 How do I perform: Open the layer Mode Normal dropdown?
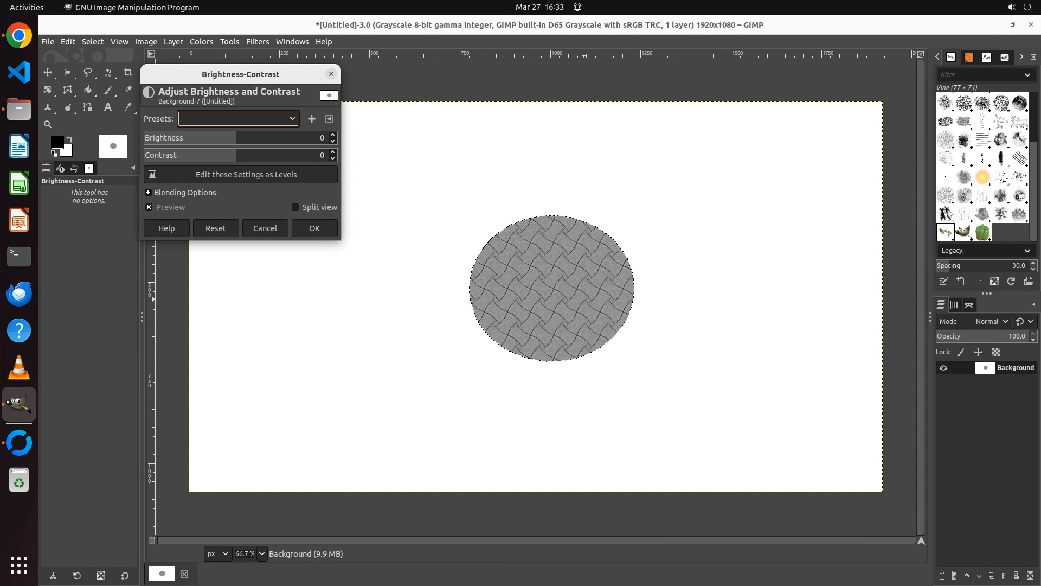(x=992, y=322)
